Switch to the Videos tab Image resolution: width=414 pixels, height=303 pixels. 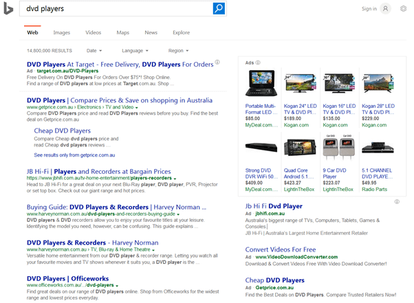94,32
